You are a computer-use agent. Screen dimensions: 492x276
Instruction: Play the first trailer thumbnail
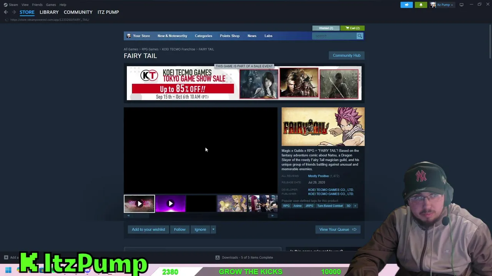139,204
